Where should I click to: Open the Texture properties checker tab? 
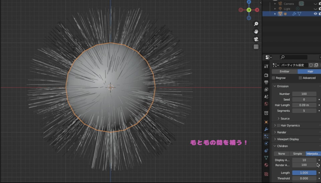click(x=266, y=174)
